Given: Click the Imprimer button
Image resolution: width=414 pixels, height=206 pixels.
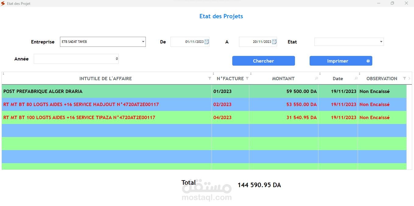Looking at the screenshot, I should (x=341, y=61).
